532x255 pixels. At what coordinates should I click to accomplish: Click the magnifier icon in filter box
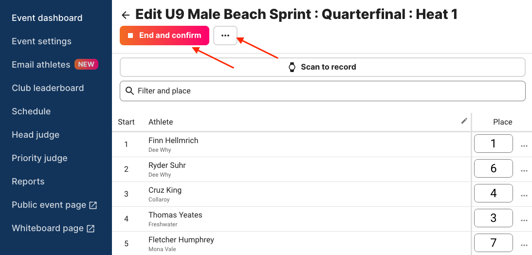[x=129, y=91]
